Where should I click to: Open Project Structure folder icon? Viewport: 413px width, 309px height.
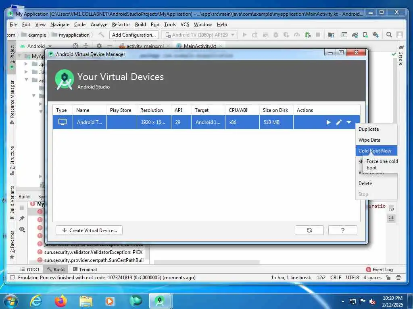click(x=331, y=35)
